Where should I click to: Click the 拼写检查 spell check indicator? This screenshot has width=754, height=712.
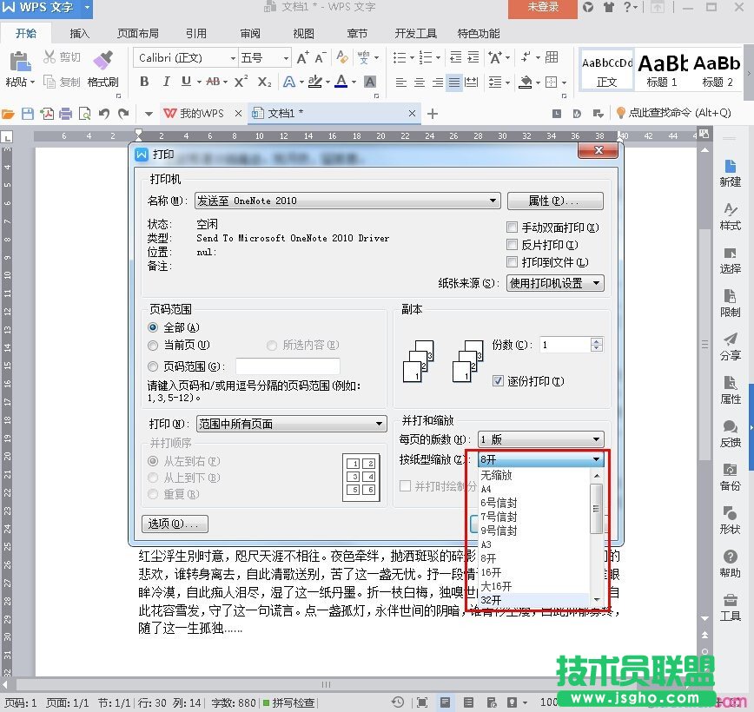pyautogui.click(x=290, y=703)
